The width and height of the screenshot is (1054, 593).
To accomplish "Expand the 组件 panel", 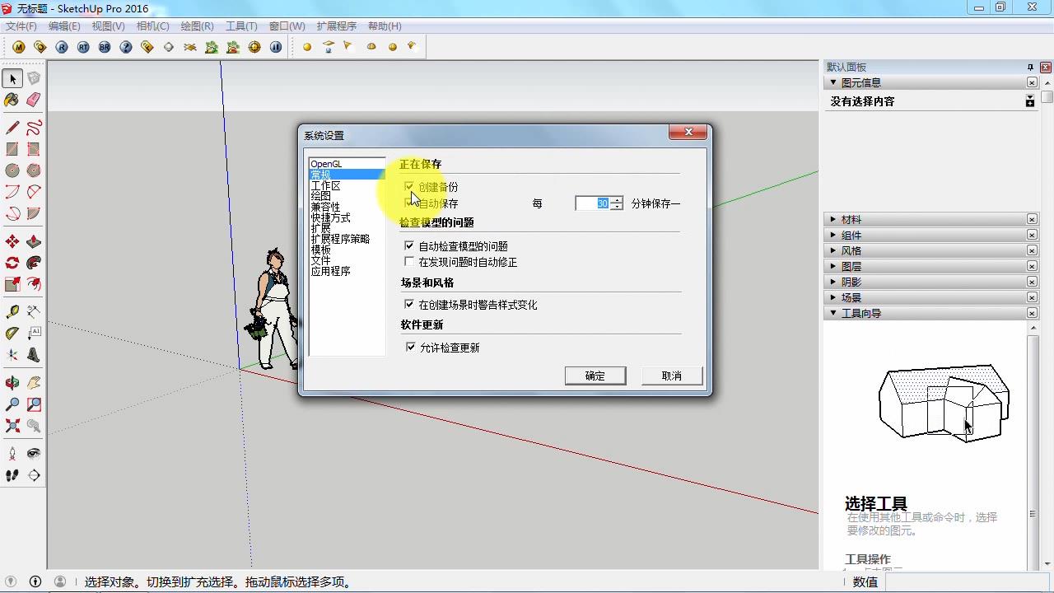I will point(833,235).
